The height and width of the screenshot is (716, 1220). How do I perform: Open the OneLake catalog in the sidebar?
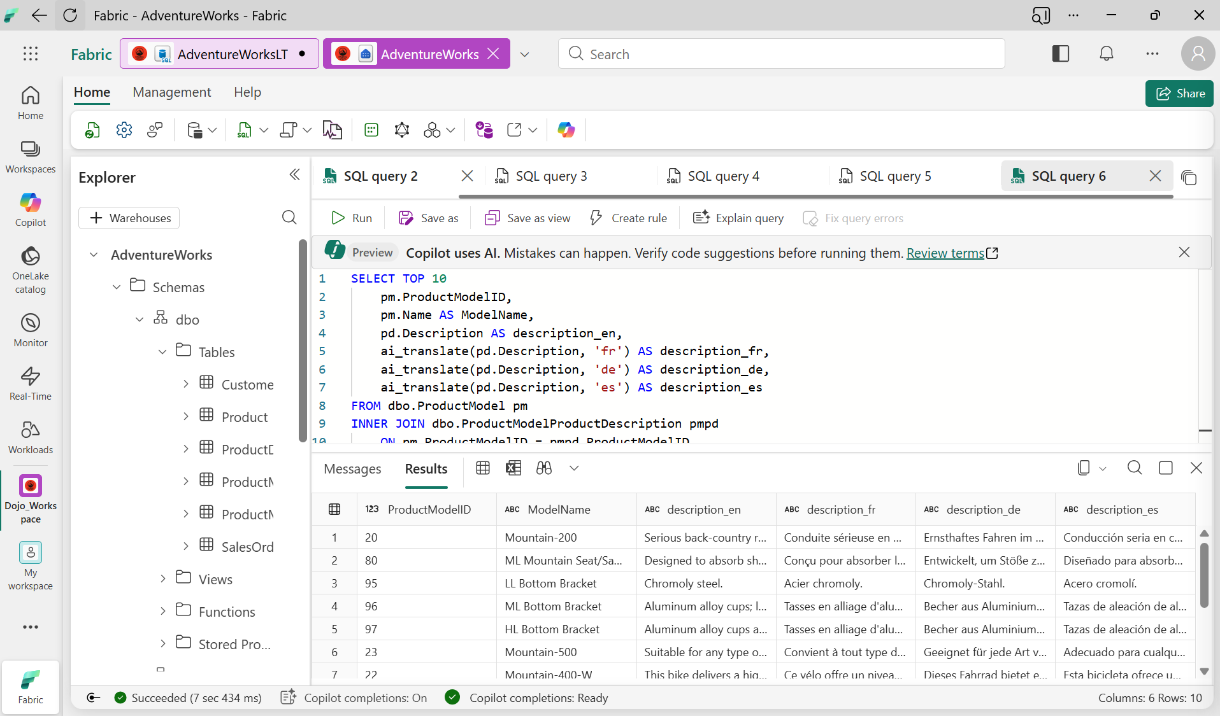pyautogui.click(x=30, y=267)
